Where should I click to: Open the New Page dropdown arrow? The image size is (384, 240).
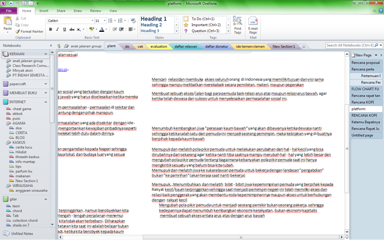point(376,55)
